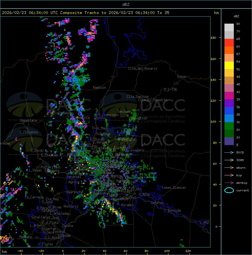The width and height of the screenshot is (252, 255).
Task: Click the 180 km vertical axis tick
Action: 213,38
